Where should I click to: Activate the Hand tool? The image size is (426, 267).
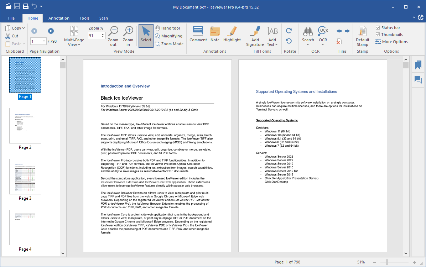168,28
